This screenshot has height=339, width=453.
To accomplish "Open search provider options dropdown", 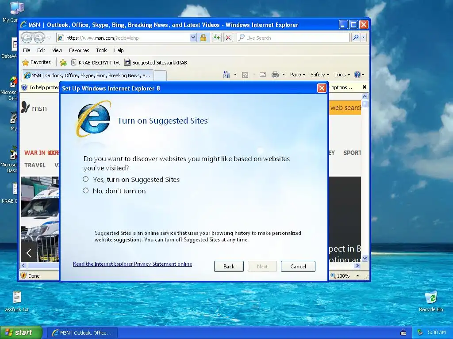I will coord(364,38).
